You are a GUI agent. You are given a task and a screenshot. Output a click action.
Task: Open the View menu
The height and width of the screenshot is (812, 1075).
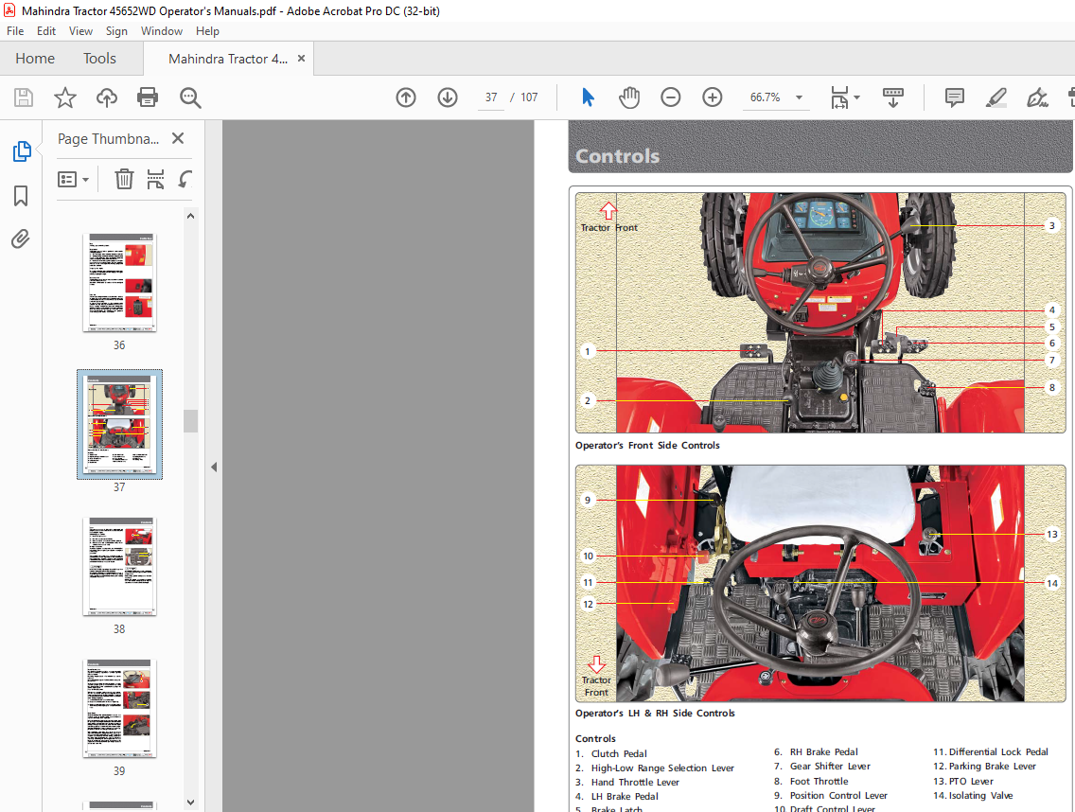point(80,31)
